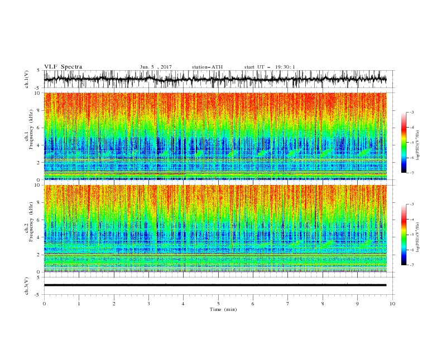Click the 'ch.1(V)' waveform axis label
Viewport: 442px width, 341px height.
pyautogui.click(x=27, y=79)
